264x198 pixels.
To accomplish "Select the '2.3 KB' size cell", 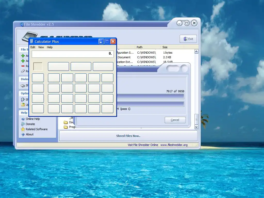I will [167, 57].
